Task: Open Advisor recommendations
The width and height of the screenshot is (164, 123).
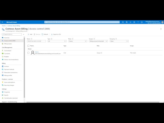Action: tap(12, 59)
